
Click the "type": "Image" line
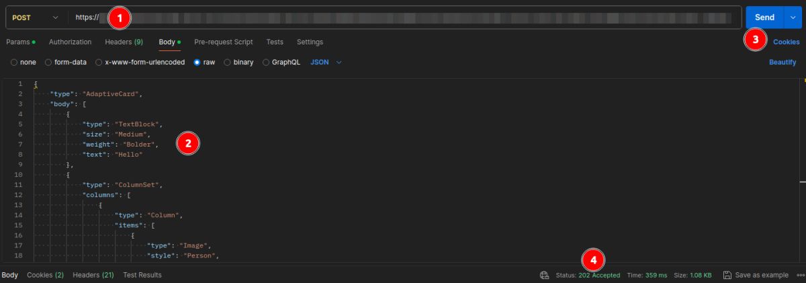pyautogui.click(x=181, y=245)
